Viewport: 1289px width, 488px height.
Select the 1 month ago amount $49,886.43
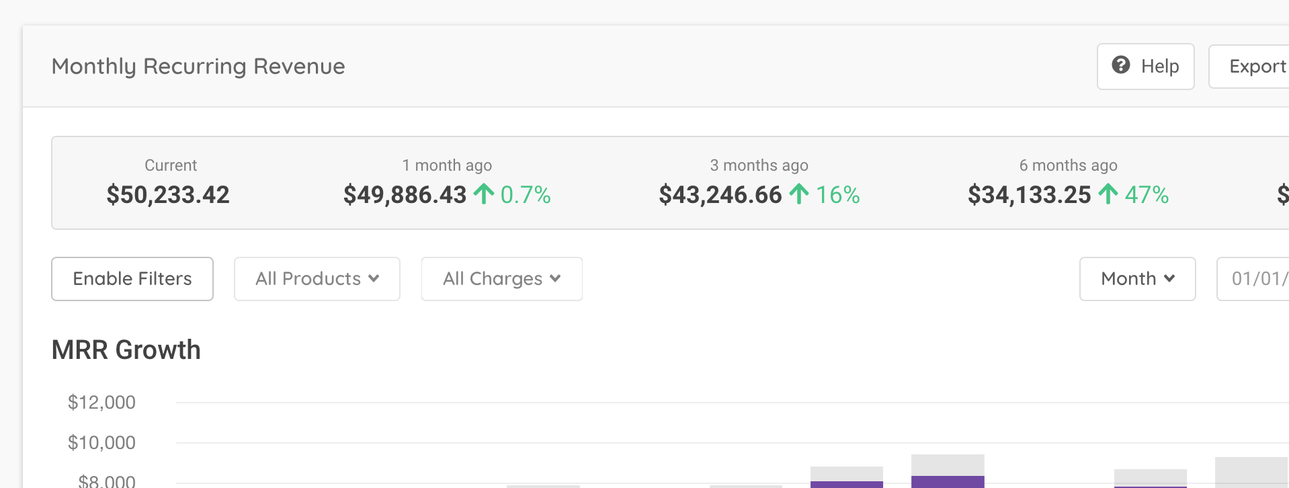pyautogui.click(x=405, y=195)
